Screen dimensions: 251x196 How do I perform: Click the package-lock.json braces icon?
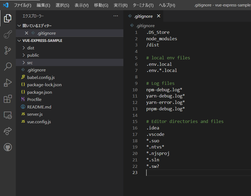[23, 85]
